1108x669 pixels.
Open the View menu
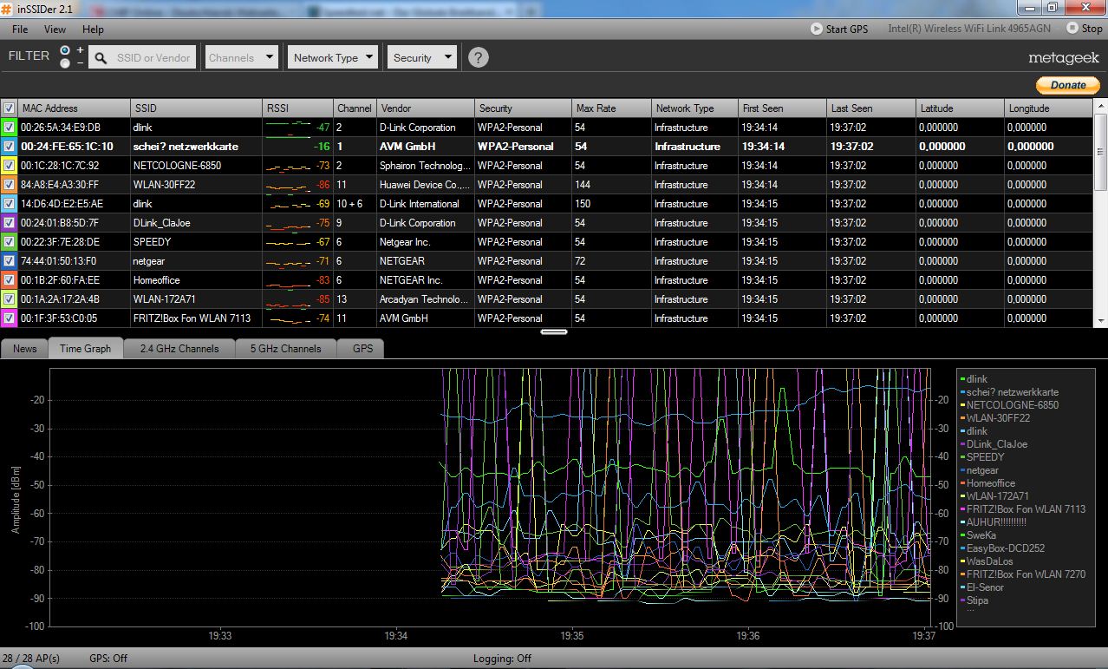click(55, 30)
